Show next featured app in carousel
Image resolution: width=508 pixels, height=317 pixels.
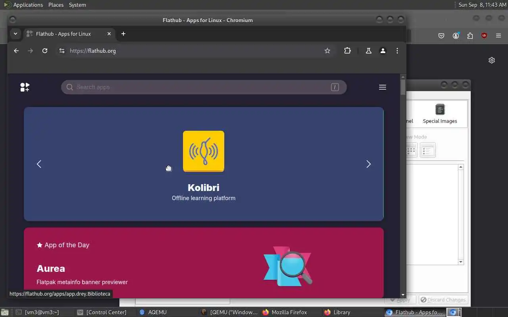[x=368, y=164]
